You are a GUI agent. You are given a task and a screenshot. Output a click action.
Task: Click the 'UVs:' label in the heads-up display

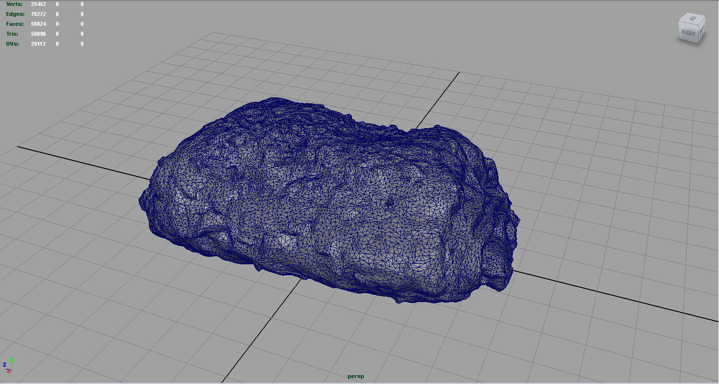pos(12,44)
